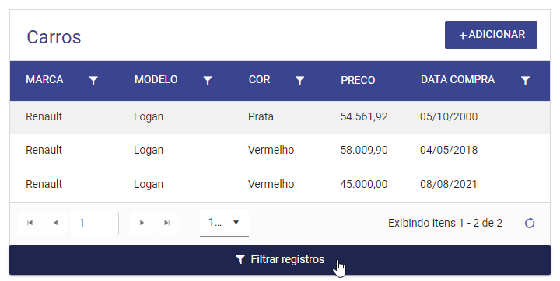Image resolution: width=560 pixels, height=281 pixels.
Task: Click the ADICIONAR button
Action: [491, 35]
